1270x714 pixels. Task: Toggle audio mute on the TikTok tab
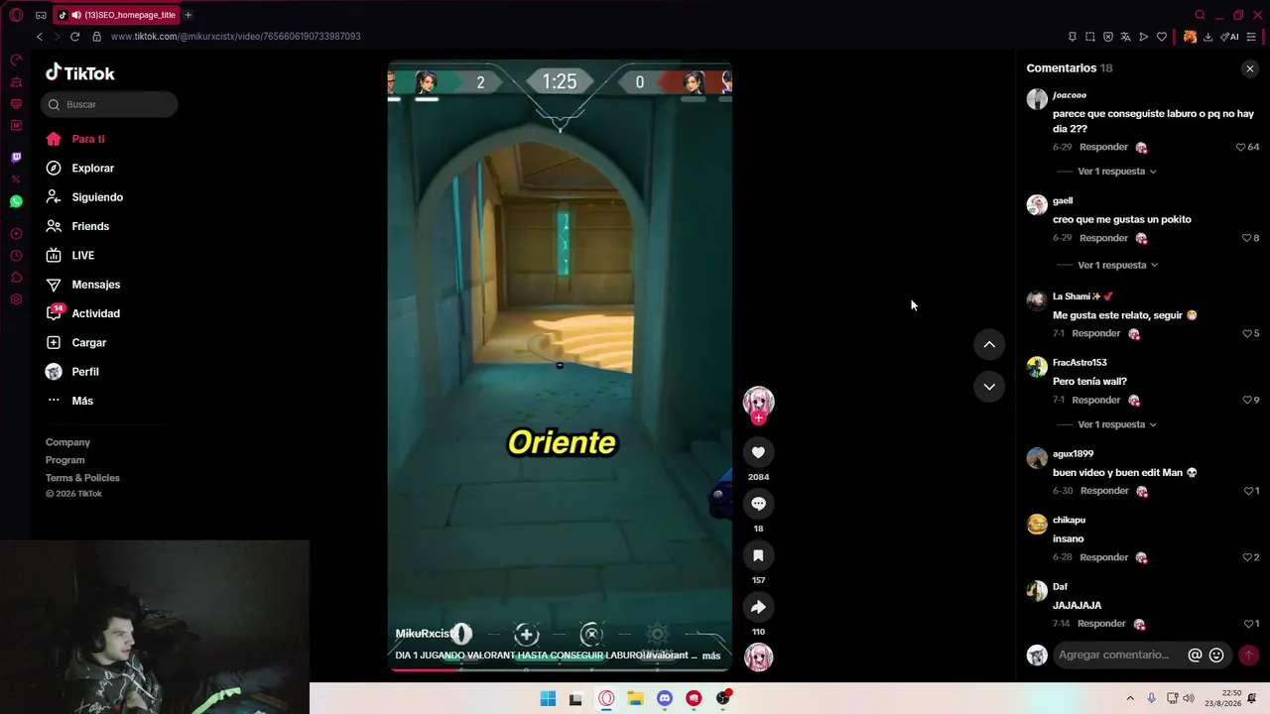(x=76, y=15)
